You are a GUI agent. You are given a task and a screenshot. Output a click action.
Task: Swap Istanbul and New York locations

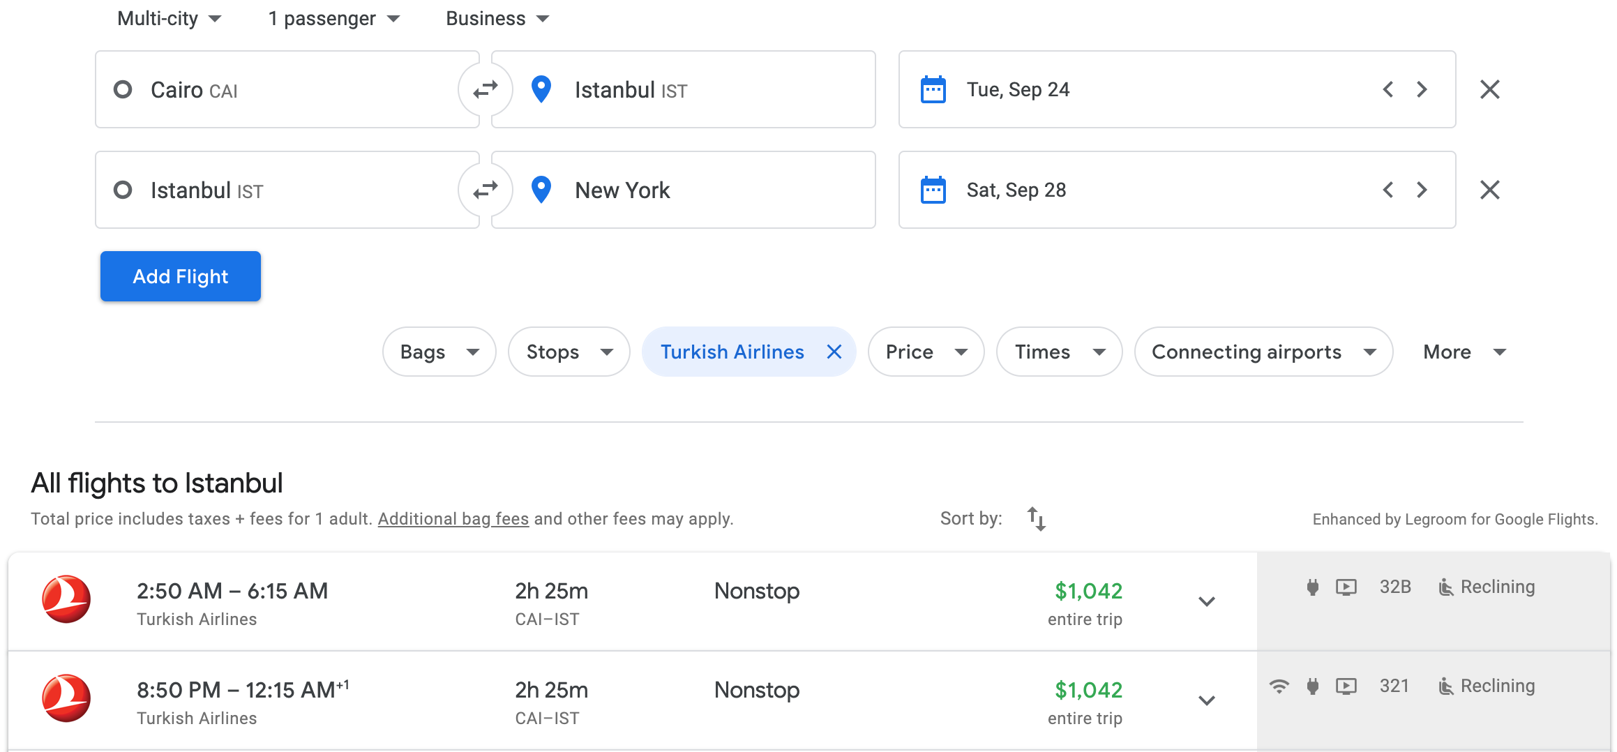(485, 190)
